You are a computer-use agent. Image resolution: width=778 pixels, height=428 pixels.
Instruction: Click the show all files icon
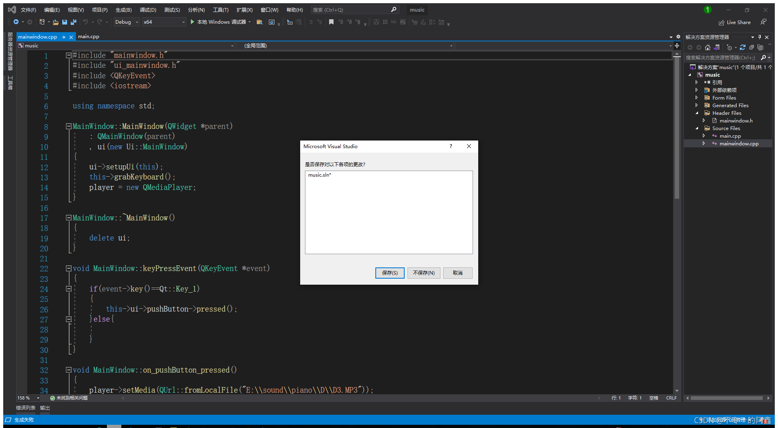[760, 47]
